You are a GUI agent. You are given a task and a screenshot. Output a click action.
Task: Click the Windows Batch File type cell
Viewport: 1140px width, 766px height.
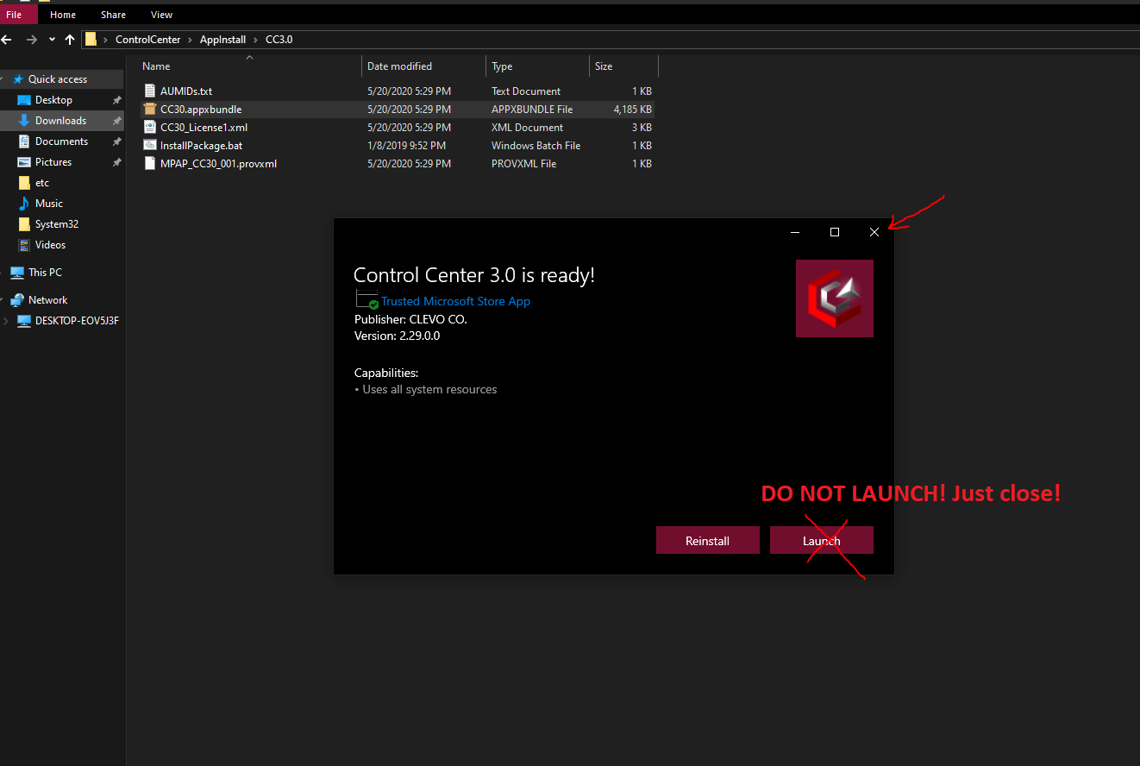536,146
